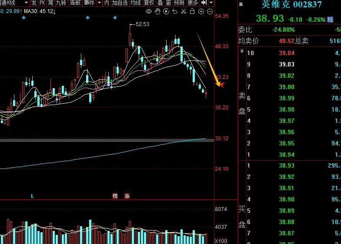
Task: Click 加自选 to add to watchlist
Action: pyautogui.click(x=120, y=3)
